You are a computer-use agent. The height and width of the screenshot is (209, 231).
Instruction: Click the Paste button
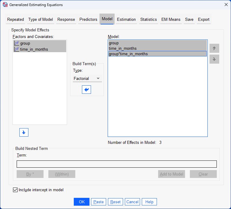tap(99, 202)
